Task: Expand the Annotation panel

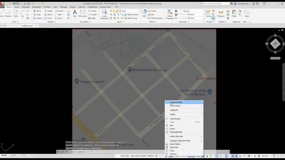Action: (x=85, y=22)
